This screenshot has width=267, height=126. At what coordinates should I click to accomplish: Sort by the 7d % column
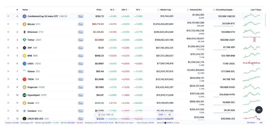pos(139,10)
